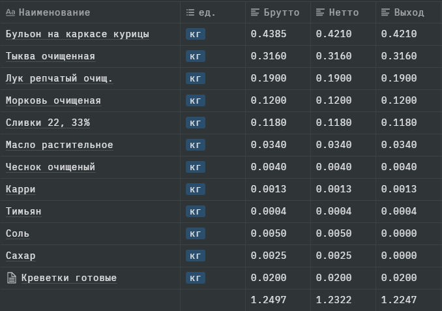Open the Морковь очищеная entry
The width and height of the screenshot is (442, 311).
tap(53, 100)
